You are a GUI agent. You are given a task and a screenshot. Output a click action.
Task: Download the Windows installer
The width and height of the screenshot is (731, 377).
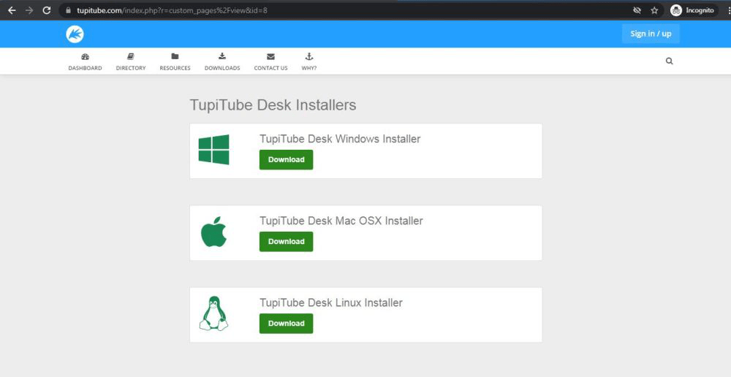pyautogui.click(x=287, y=159)
